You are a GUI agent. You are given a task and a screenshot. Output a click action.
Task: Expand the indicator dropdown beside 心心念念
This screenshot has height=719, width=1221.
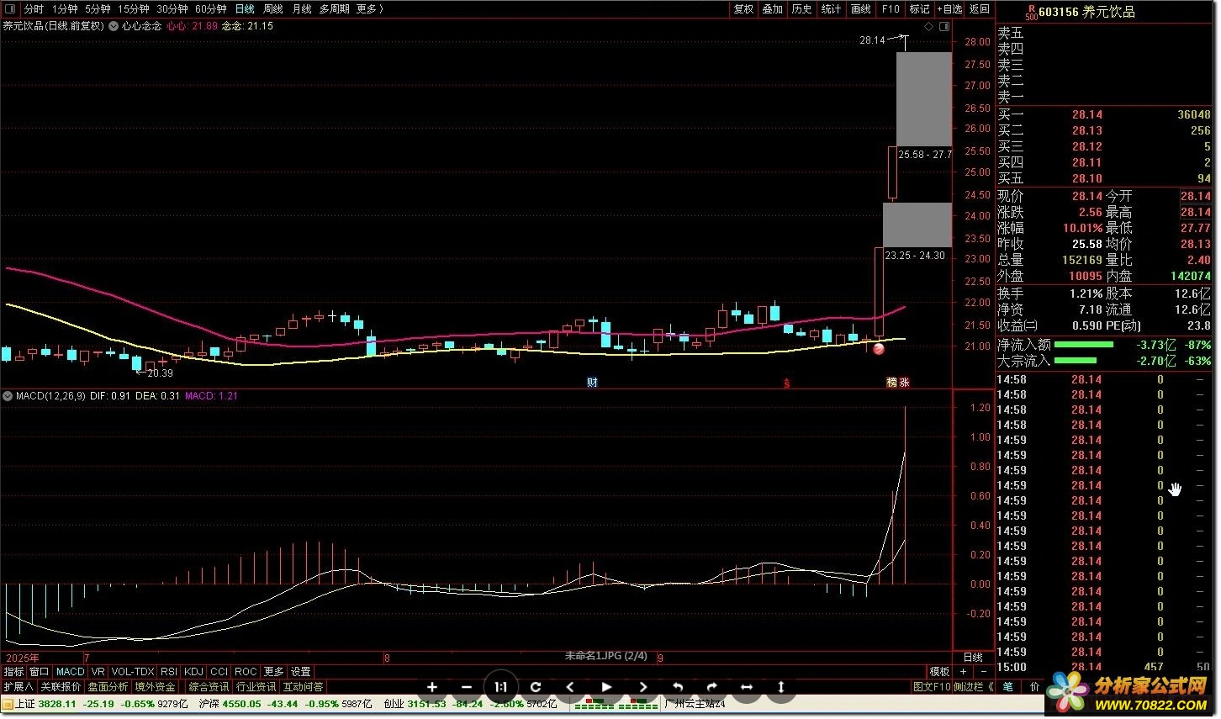coord(114,26)
